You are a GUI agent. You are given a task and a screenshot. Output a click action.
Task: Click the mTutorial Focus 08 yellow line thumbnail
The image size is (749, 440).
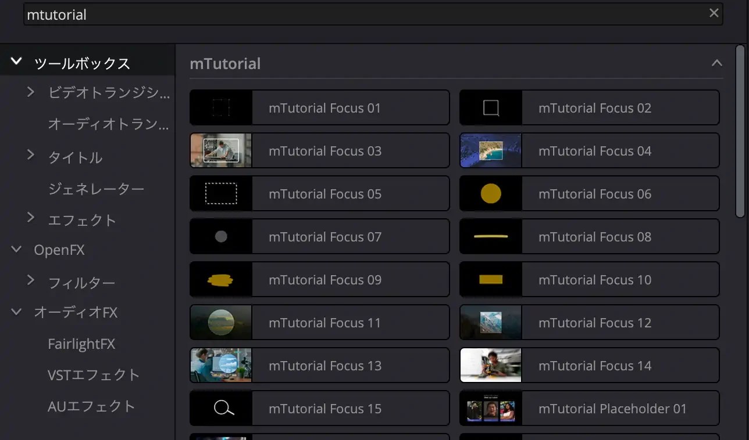[491, 236]
